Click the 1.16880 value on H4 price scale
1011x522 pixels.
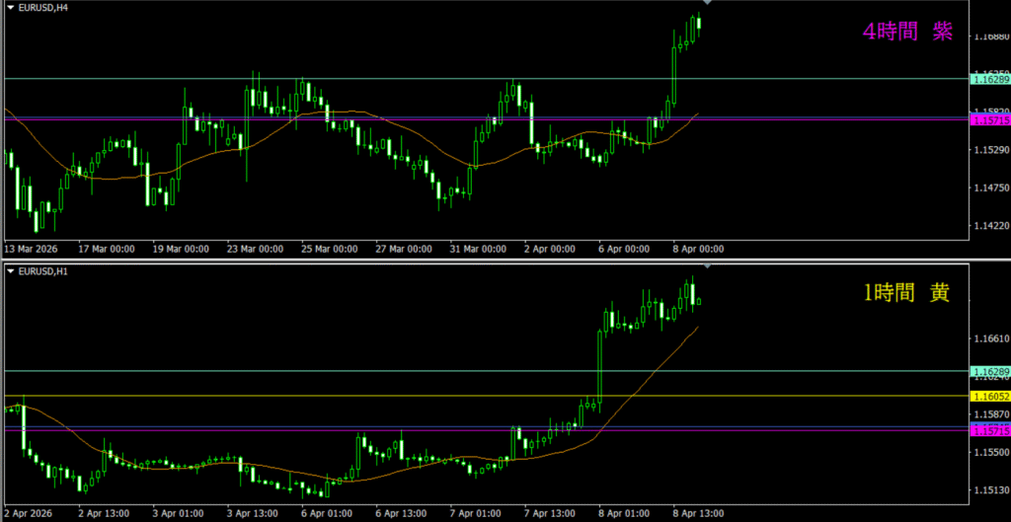pos(989,37)
